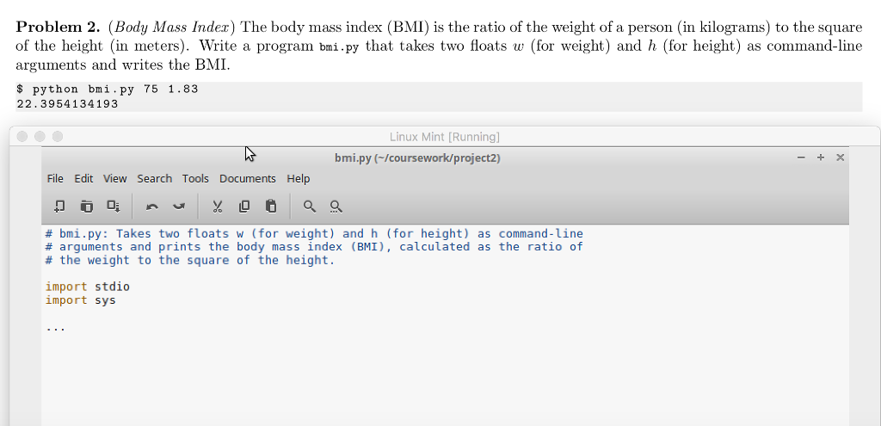Click the red close dot of Linux Mint VM window

click(x=22, y=137)
